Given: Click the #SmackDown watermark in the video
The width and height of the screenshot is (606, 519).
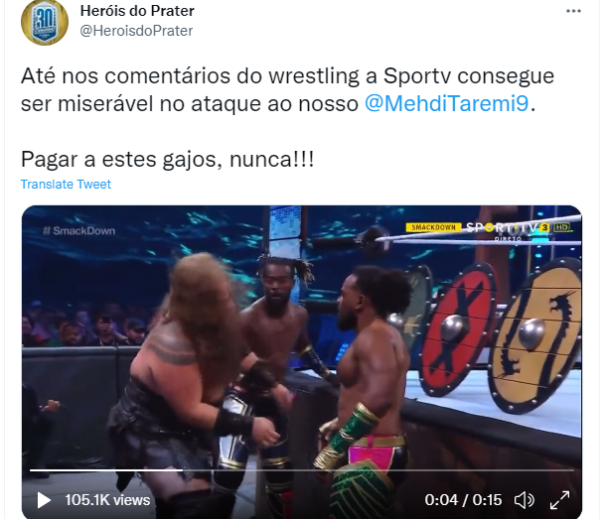Looking at the screenshot, I should point(79,231).
